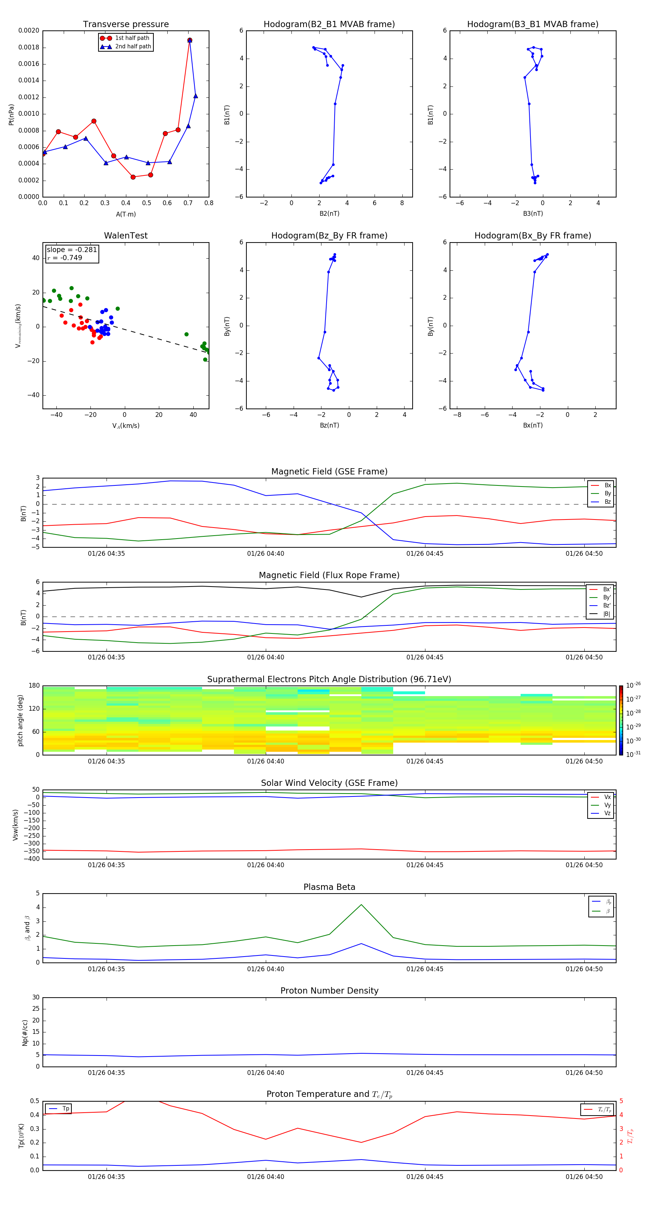Click the 'Magnetic Field (Flux Rope Frame)' title
This screenshot has height=1209, width=659.
(329, 576)
